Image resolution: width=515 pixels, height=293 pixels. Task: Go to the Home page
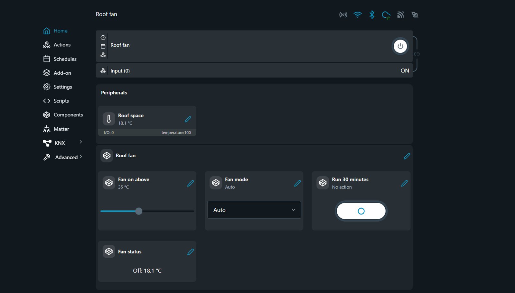(55, 31)
